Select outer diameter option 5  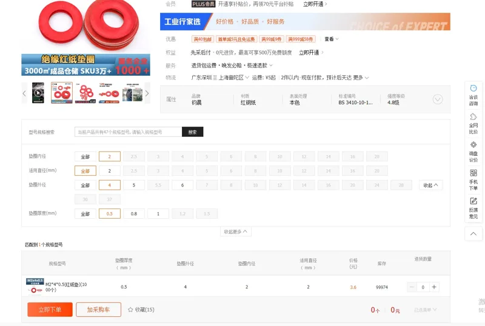pyautogui.click(x=134, y=185)
